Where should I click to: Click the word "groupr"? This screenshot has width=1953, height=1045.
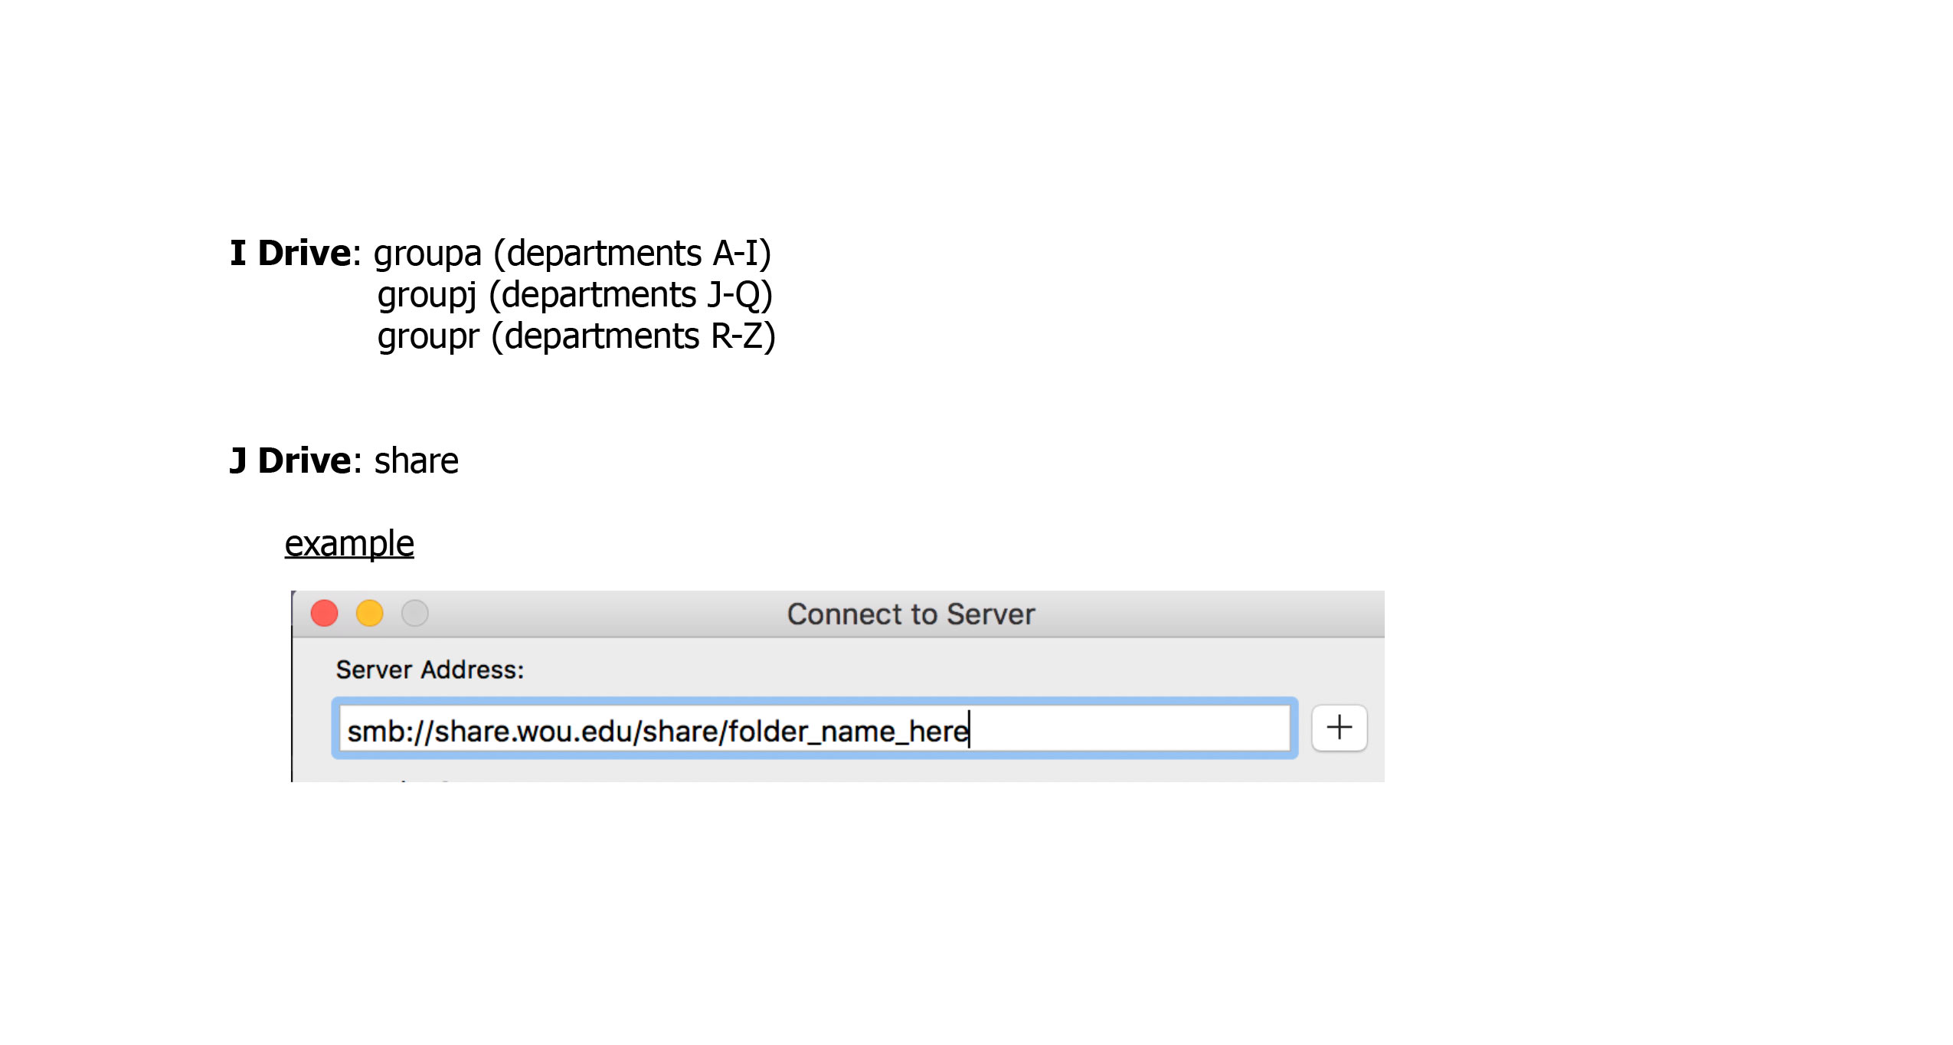(427, 337)
